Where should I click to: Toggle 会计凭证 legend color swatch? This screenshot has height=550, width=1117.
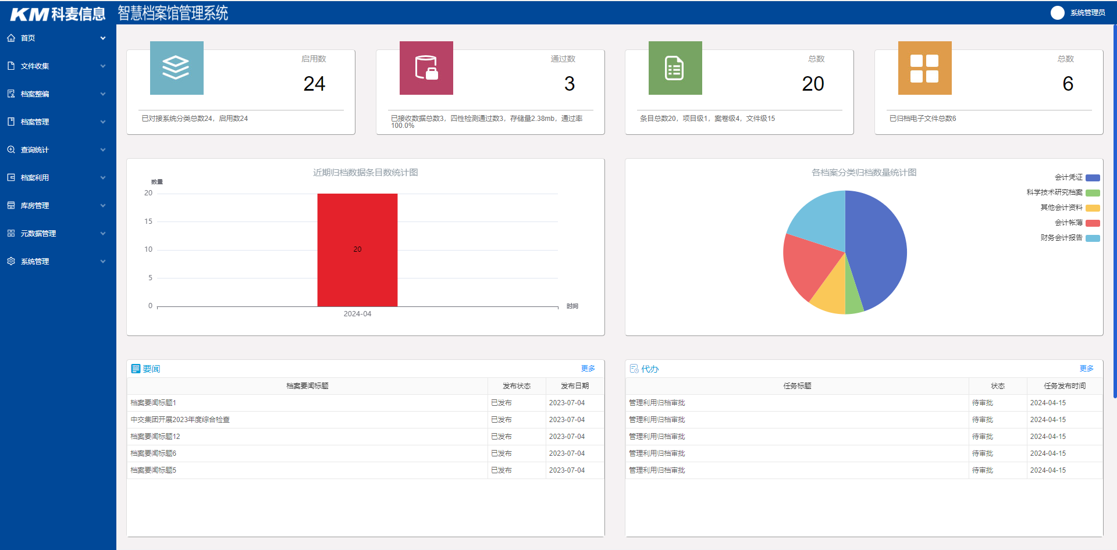1093,178
